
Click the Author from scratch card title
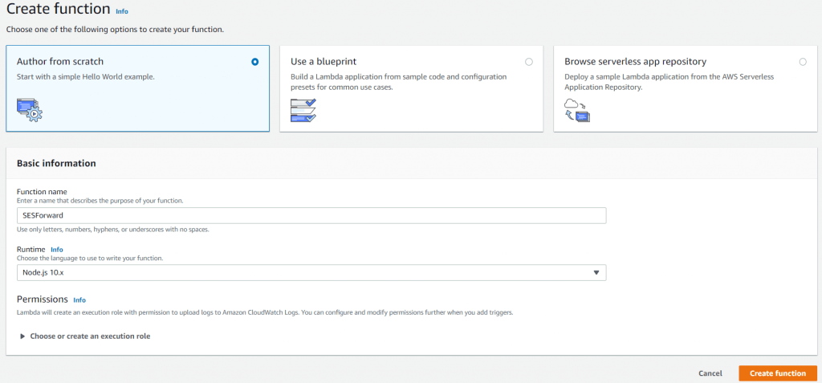(60, 61)
